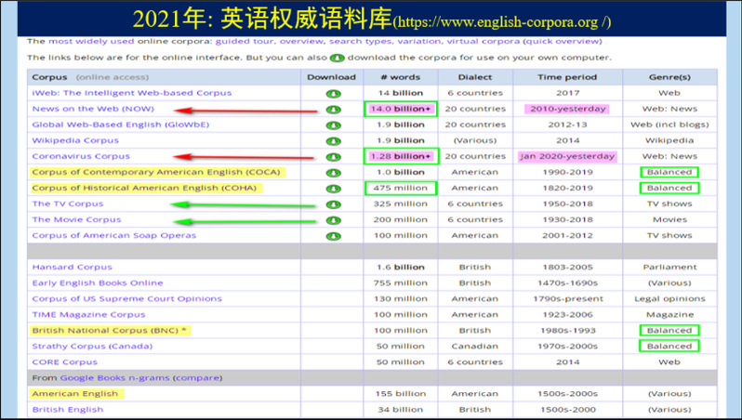The image size is (742, 420).
Task: Click download icon for iWeb corpus
Action: (x=333, y=93)
